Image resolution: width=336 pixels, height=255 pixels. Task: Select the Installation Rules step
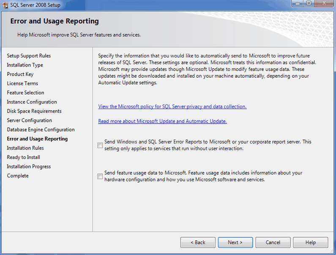tap(25, 148)
